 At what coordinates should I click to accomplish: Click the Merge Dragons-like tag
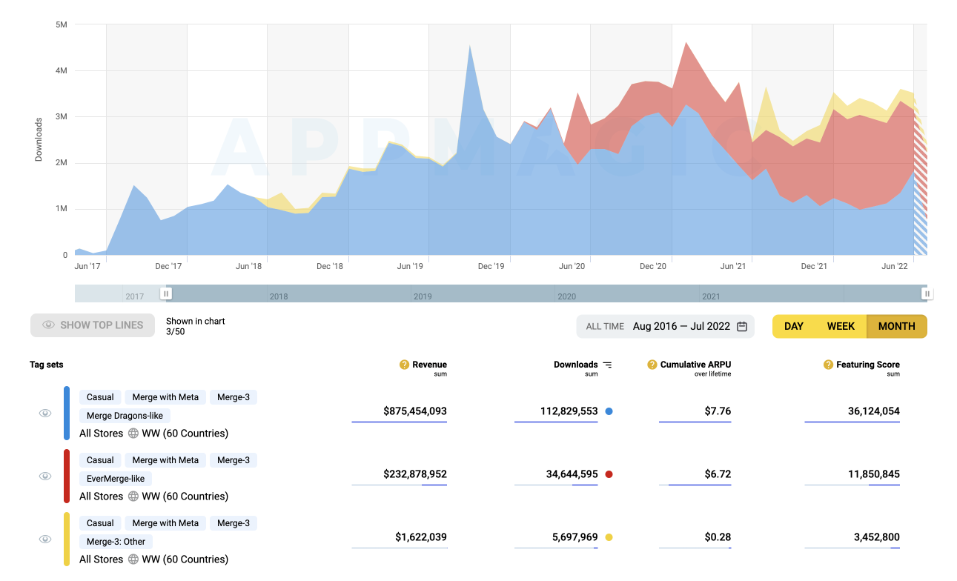pyautogui.click(x=125, y=416)
